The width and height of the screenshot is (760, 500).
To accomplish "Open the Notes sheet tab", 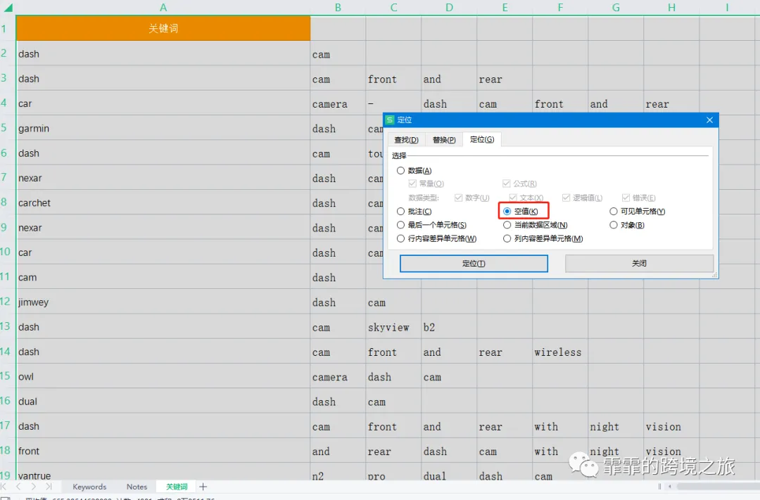I will tap(137, 487).
